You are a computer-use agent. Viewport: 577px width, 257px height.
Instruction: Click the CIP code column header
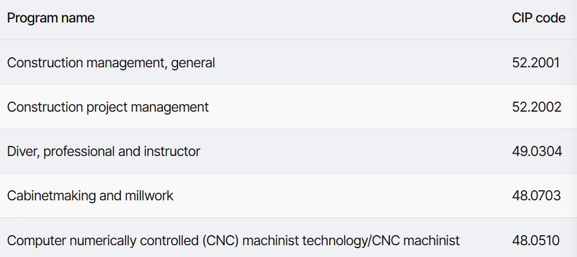point(539,18)
